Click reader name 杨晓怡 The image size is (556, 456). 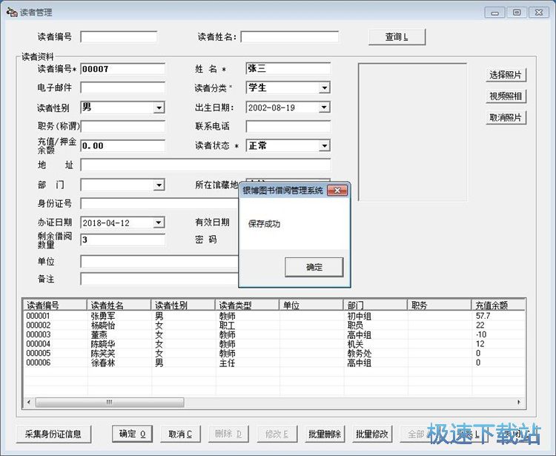coord(103,326)
